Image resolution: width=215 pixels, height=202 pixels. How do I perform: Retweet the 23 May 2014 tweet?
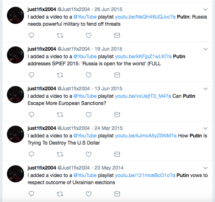tap(60, 194)
